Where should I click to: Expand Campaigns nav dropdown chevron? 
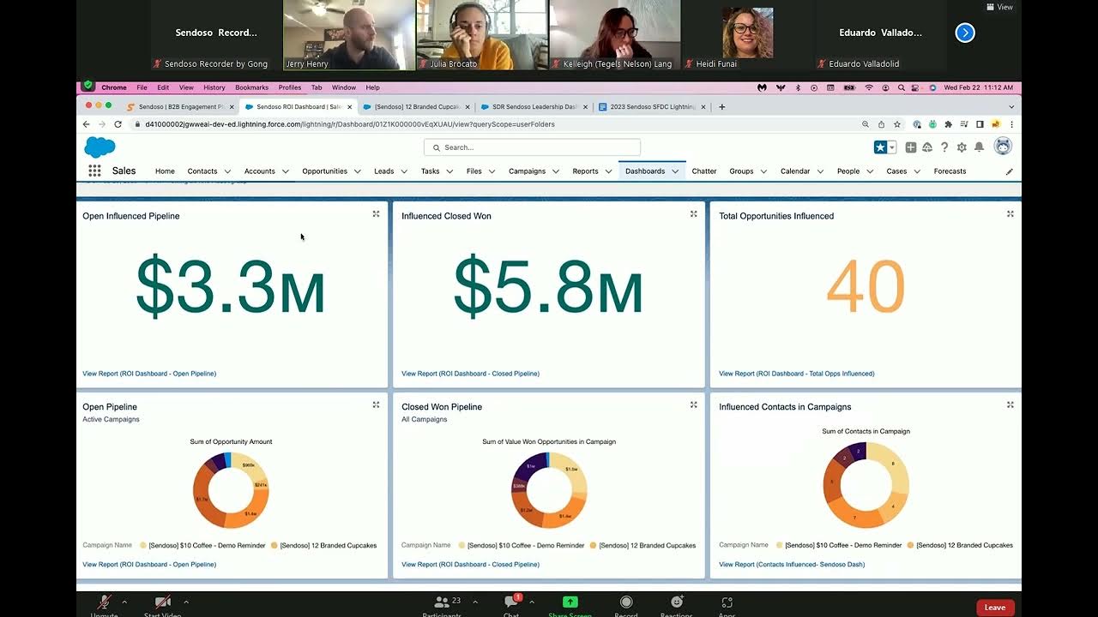click(555, 171)
